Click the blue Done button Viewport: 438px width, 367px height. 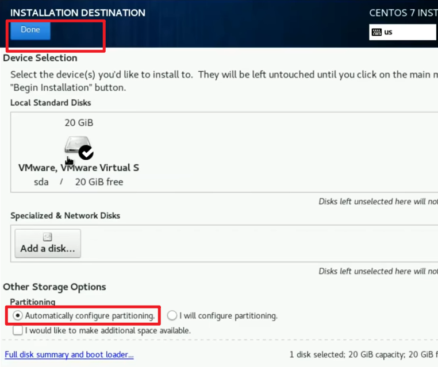(30, 30)
